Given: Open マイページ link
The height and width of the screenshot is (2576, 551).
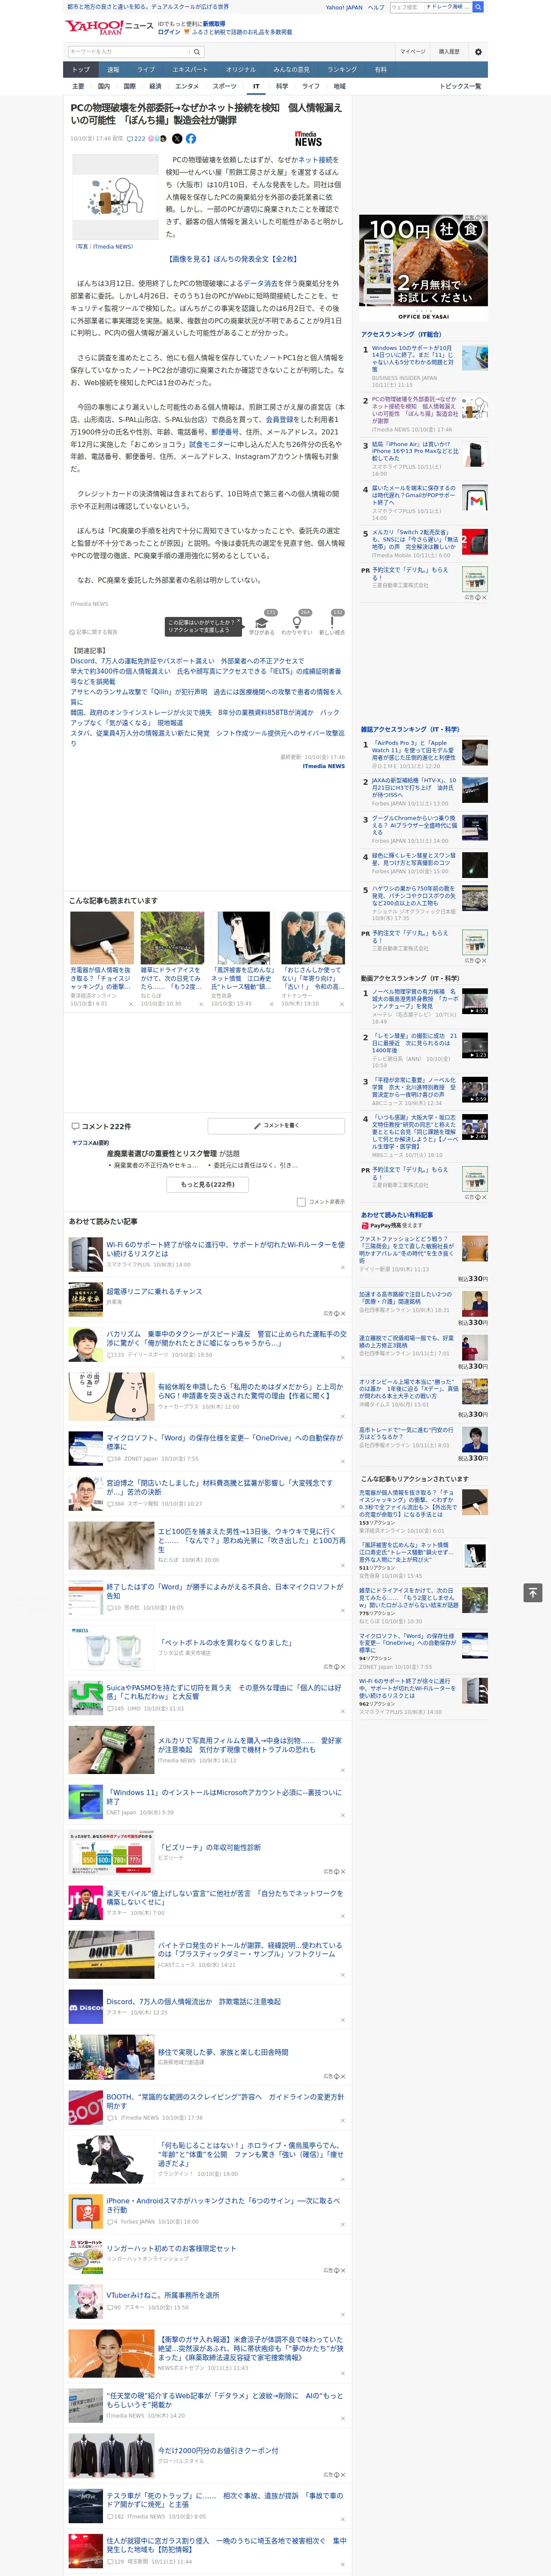Looking at the screenshot, I should [x=413, y=51].
